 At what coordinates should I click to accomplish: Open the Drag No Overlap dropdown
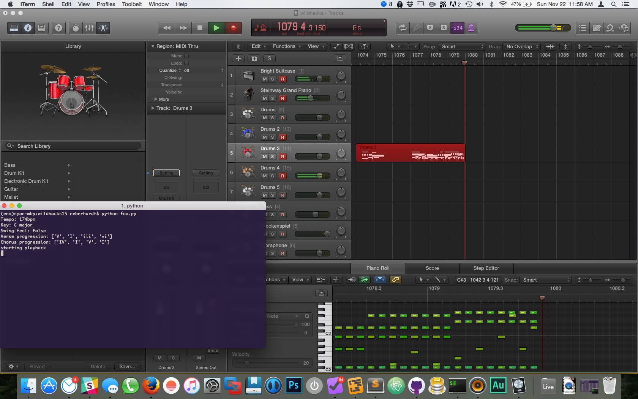tap(522, 46)
